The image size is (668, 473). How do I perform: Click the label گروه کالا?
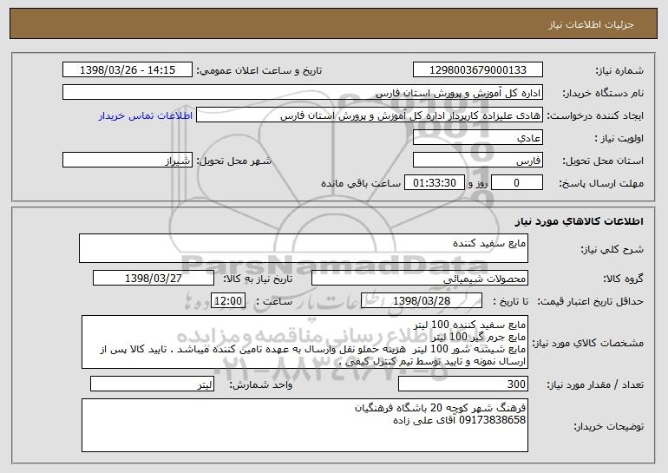tap(623, 279)
